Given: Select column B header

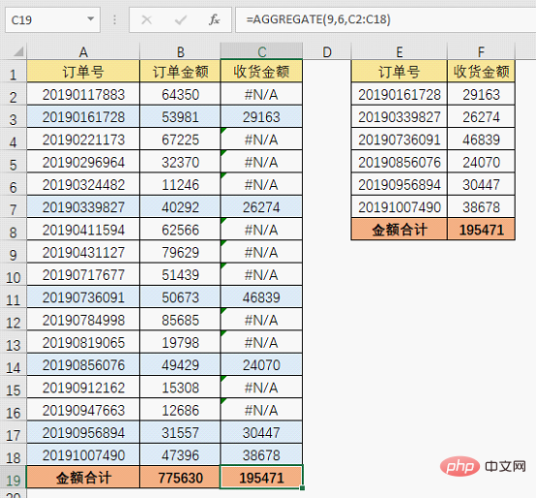Looking at the screenshot, I should pyautogui.click(x=180, y=51).
